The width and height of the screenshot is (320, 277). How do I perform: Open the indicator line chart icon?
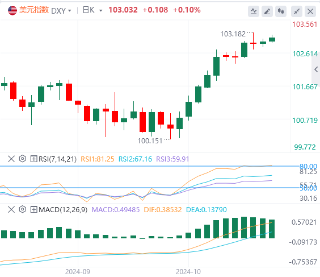tap(254, 11)
